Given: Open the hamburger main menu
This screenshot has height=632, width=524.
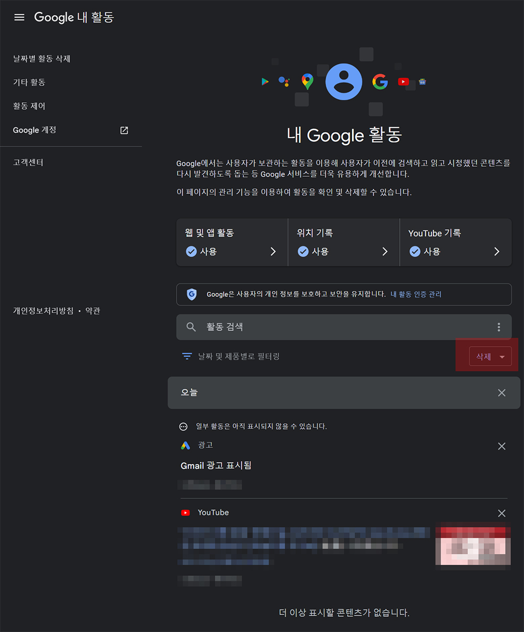Looking at the screenshot, I should tap(19, 17).
